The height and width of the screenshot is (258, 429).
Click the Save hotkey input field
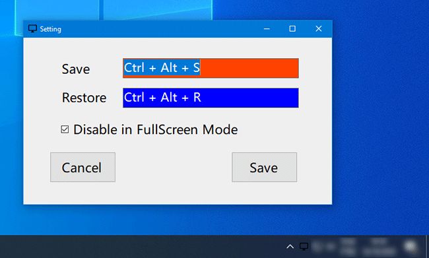point(211,68)
